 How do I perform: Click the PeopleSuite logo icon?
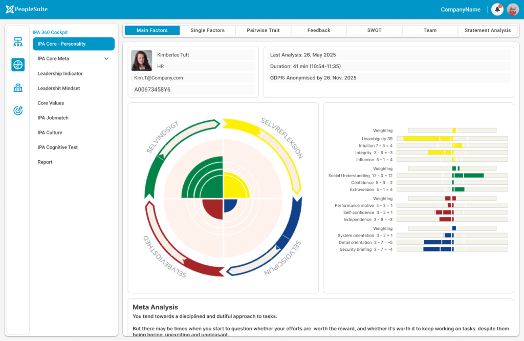(x=10, y=9)
